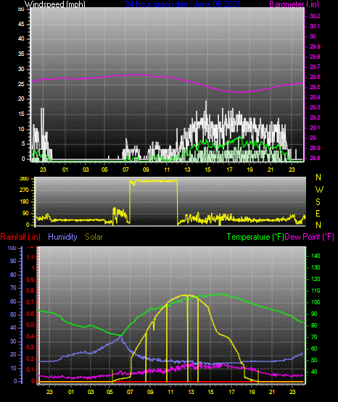Click the "E" compass direction label
Image resolution: width=338 pixels, height=402 pixels.
tap(318, 213)
